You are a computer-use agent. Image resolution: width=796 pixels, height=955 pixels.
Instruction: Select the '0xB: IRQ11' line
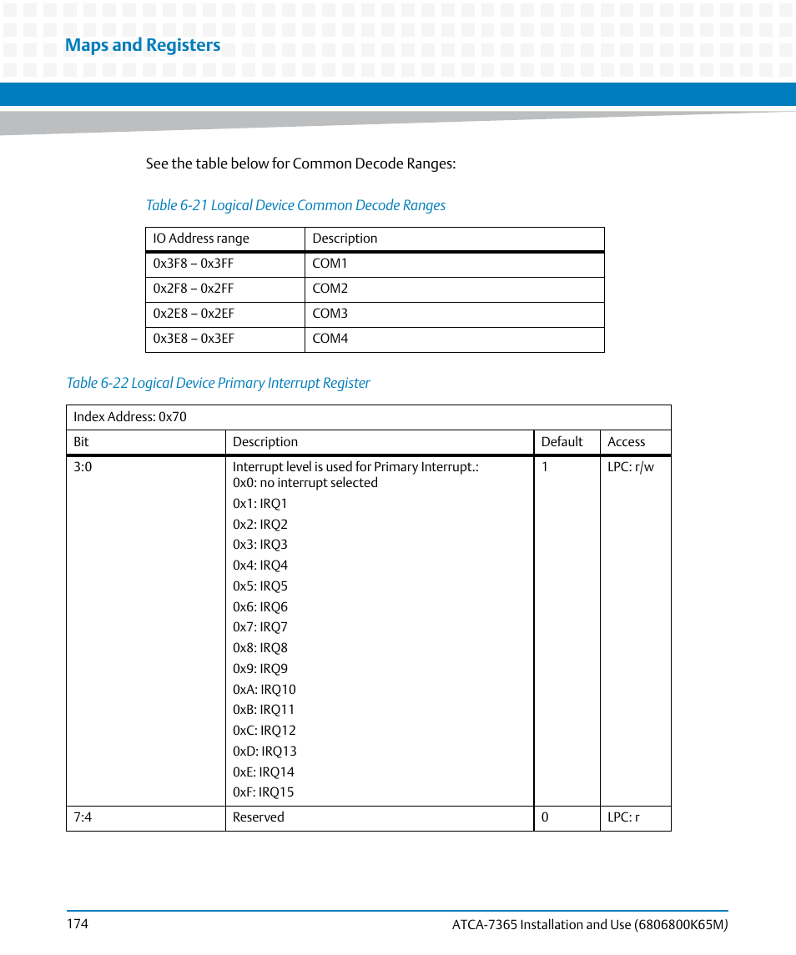[264, 710]
